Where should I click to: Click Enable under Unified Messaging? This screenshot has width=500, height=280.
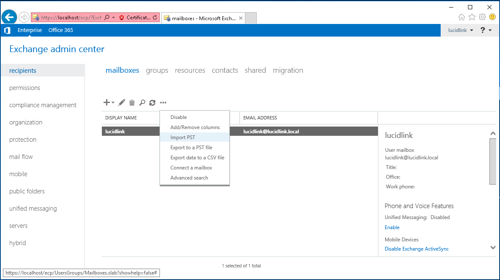(x=392, y=227)
